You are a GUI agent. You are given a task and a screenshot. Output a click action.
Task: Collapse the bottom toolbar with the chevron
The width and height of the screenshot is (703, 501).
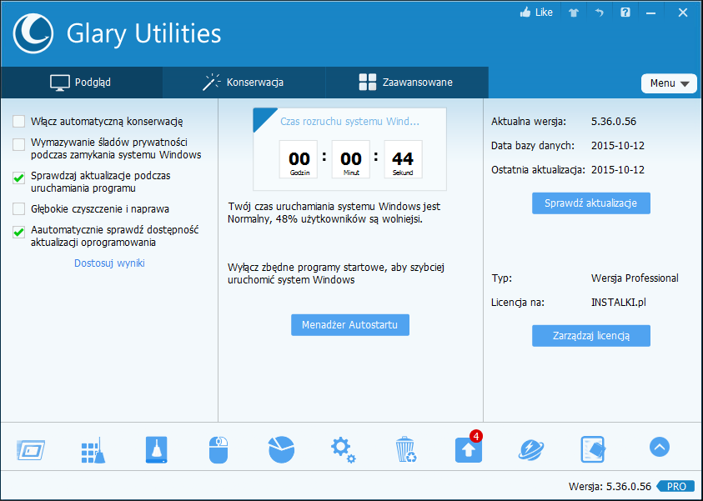point(659,447)
